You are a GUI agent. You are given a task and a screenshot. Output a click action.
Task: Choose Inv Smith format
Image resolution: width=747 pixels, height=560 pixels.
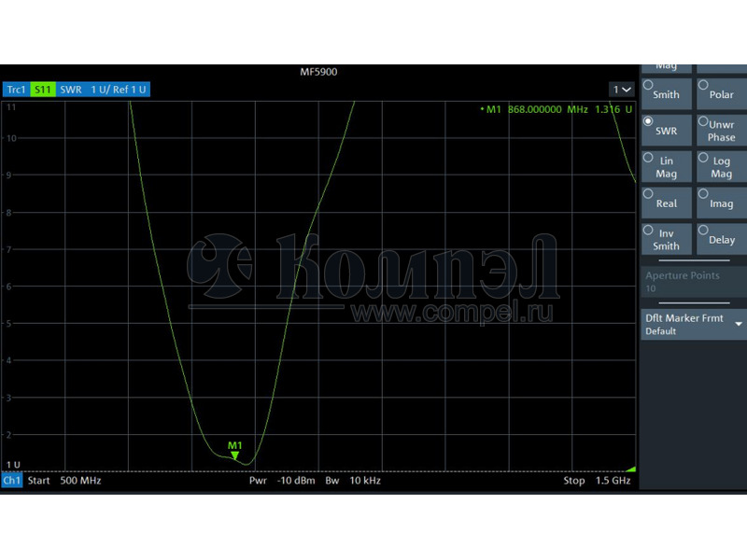click(x=666, y=239)
